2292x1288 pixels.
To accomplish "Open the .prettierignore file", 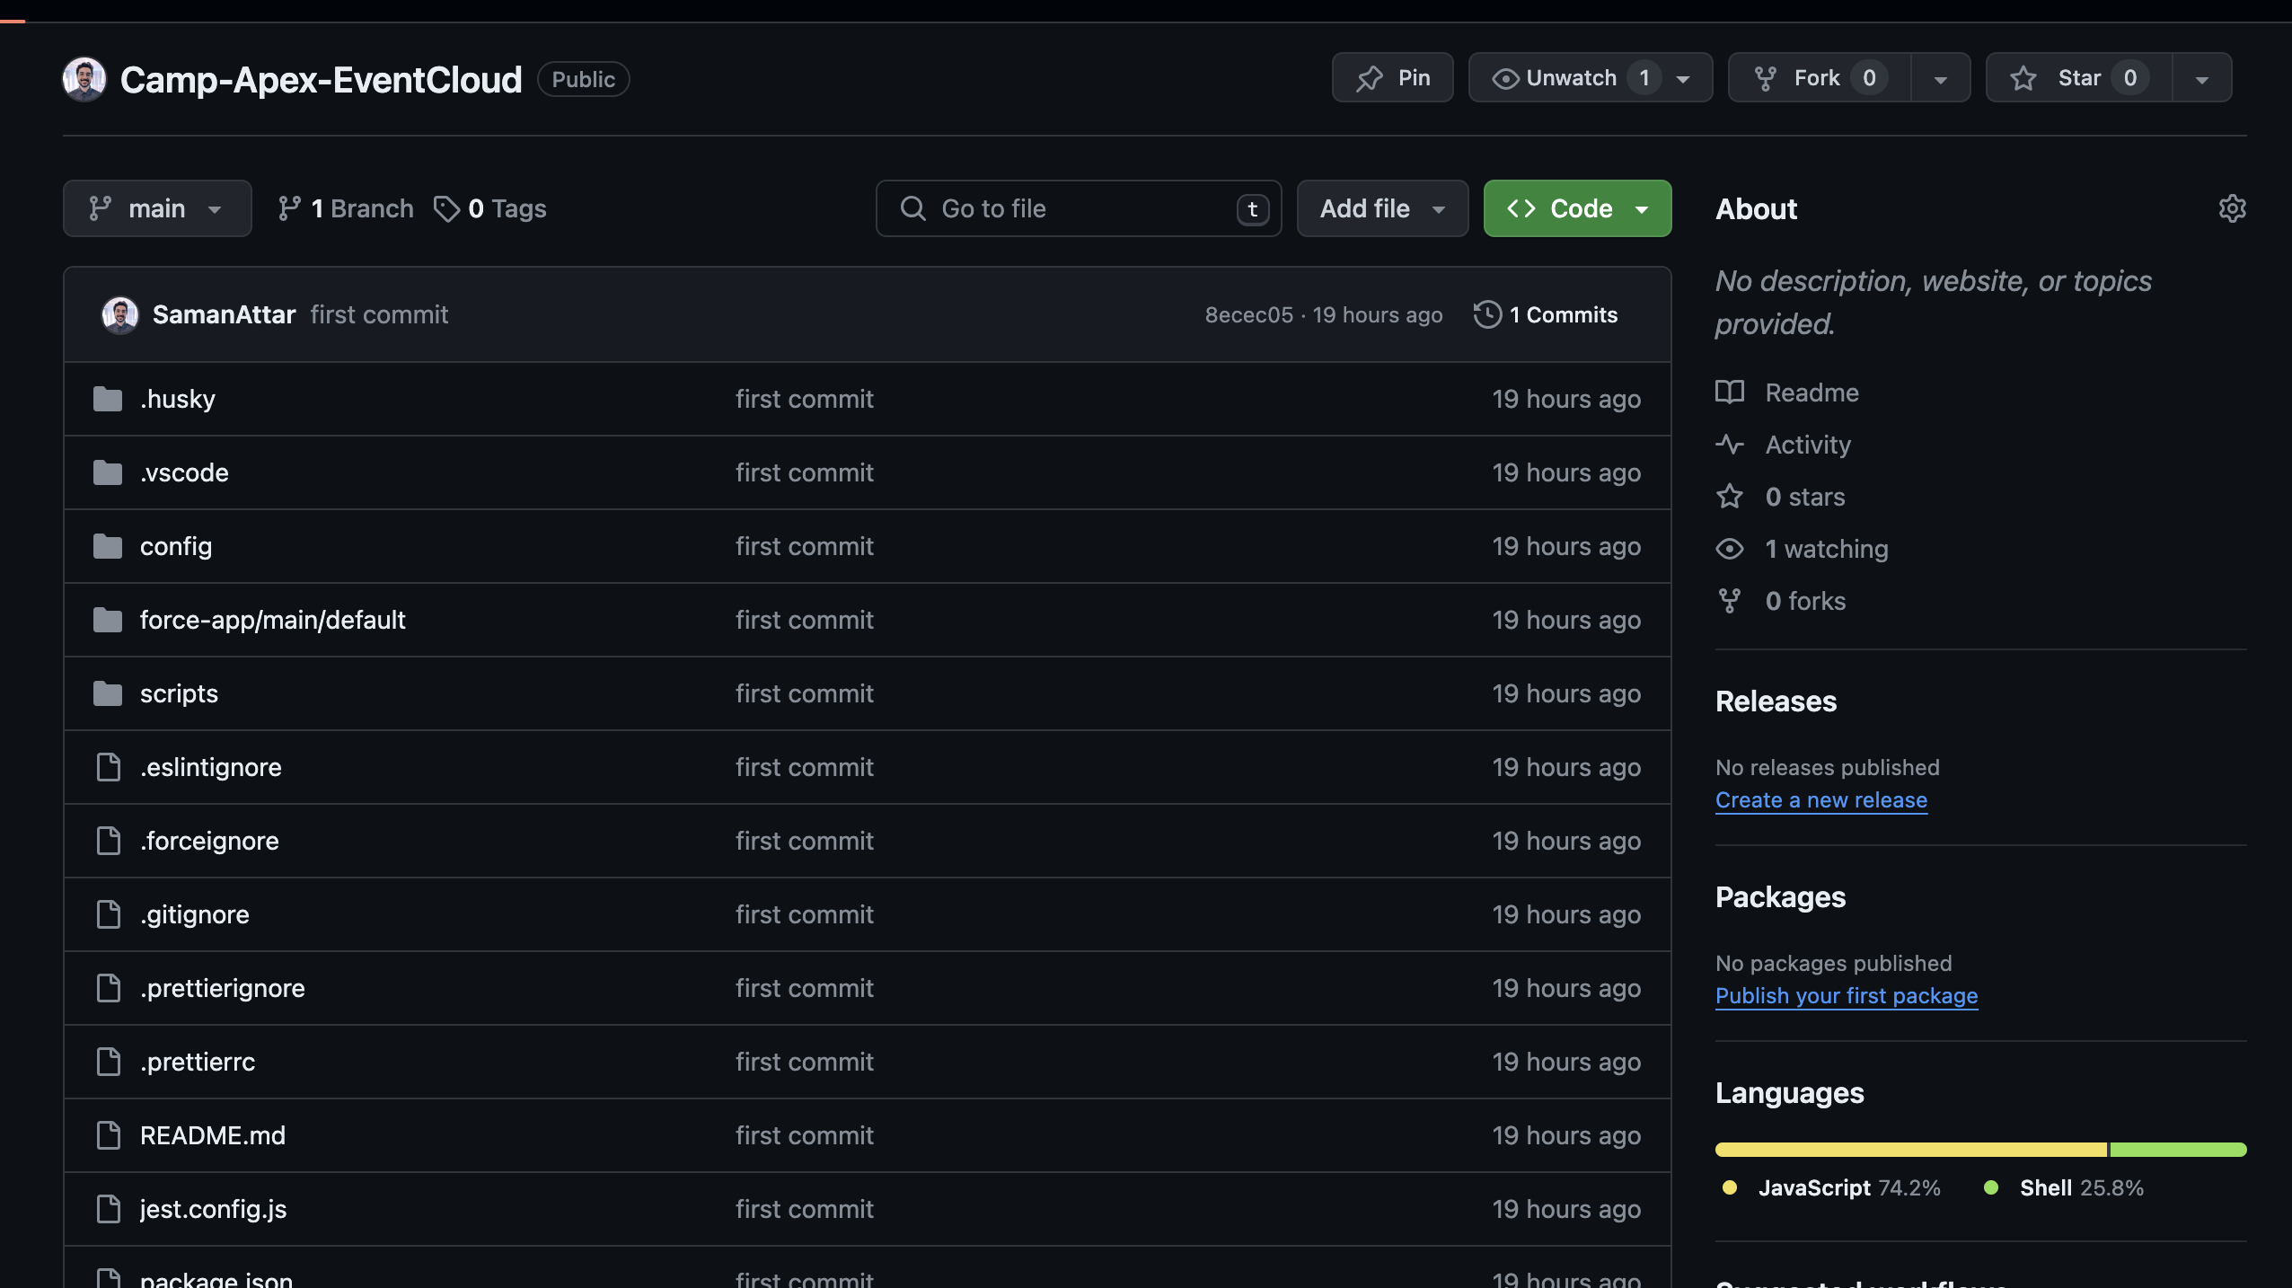I will coord(223,988).
